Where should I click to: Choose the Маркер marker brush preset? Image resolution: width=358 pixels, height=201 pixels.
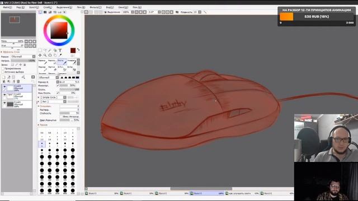pos(43,68)
